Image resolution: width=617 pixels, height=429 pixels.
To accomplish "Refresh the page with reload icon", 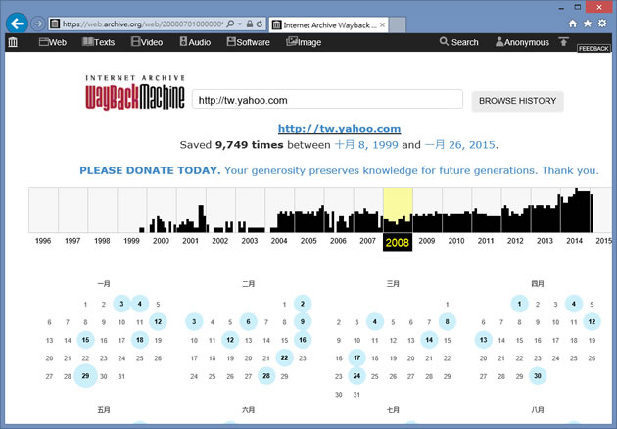I will pos(260,24).
